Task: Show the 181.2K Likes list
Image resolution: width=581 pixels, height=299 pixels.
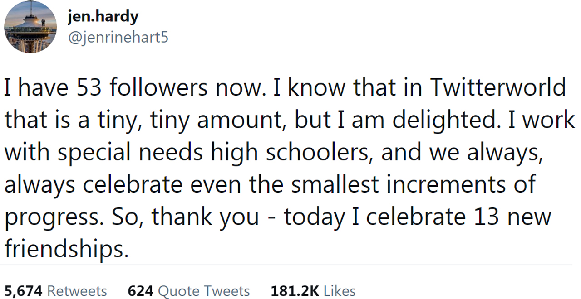Action: tap(313, 291)
